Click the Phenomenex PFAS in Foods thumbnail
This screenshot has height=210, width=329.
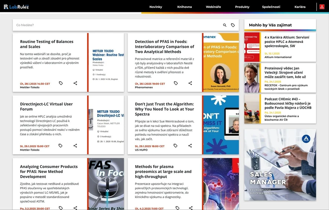[x=221, y=62]
